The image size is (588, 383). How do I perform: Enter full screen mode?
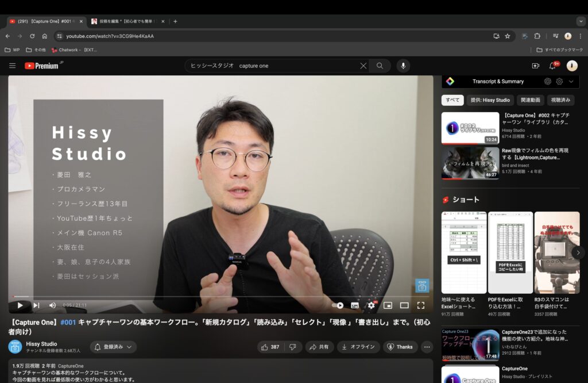pos(421,305)
